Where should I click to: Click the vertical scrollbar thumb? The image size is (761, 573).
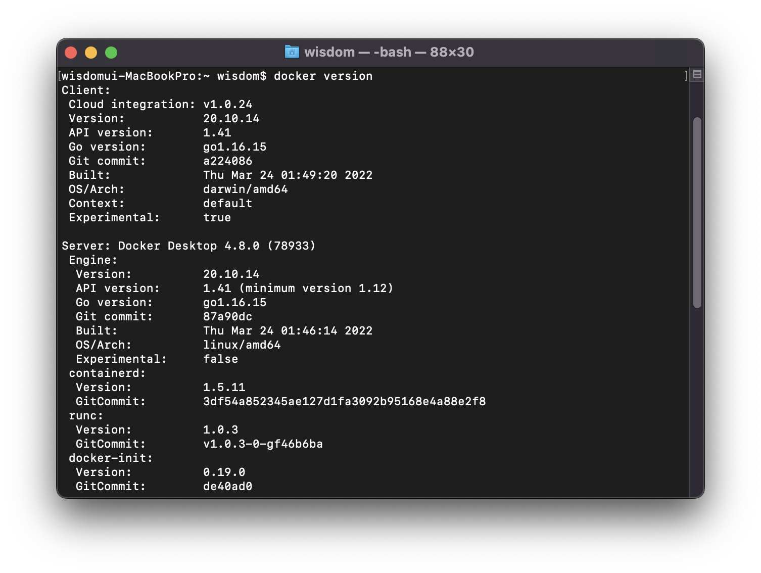coord(697,213)
